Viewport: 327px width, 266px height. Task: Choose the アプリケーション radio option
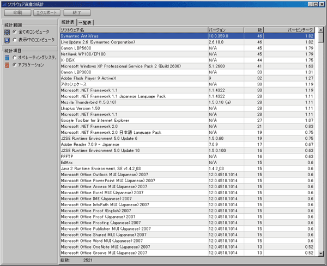15,65
